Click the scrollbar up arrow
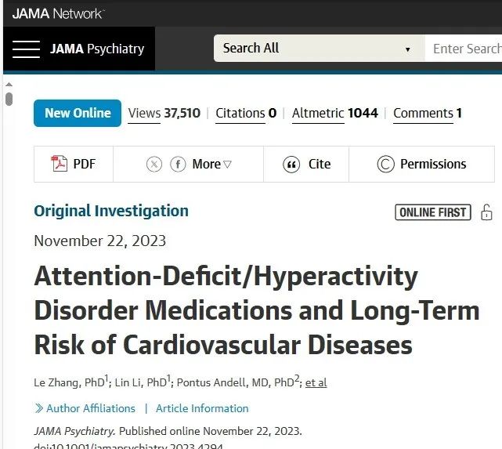The width and height of the screenshot is (502, 449). (x=9, y=85)
